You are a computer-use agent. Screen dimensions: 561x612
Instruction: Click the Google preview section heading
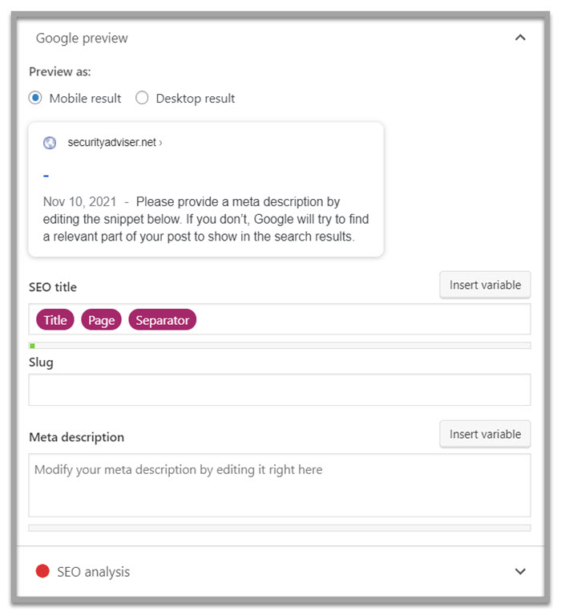coord(82,38)
